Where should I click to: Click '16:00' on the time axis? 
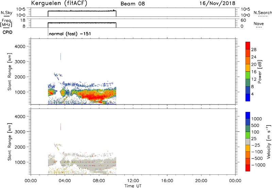[x=167, y=181]
